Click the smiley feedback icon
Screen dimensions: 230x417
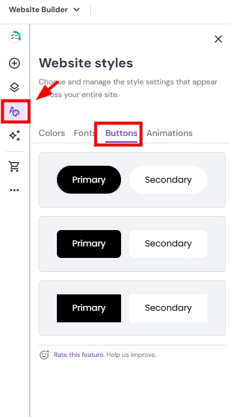point(44,354)
